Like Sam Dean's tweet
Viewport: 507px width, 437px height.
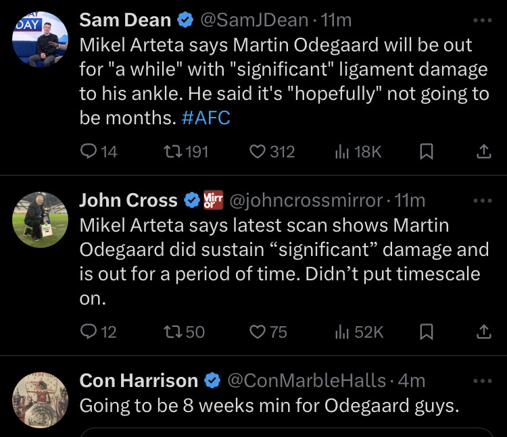tap(258, 152)
